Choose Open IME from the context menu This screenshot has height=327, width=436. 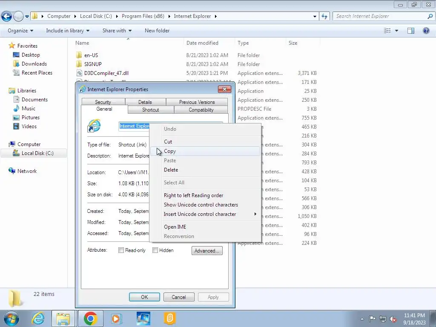(x=205, y=227)
